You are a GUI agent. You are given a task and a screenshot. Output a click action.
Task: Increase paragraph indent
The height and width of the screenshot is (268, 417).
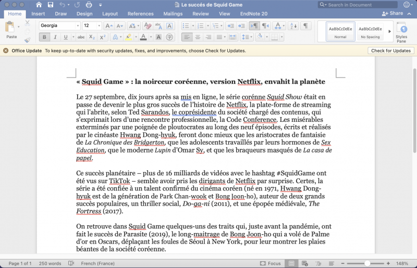(x=241, y=26)
